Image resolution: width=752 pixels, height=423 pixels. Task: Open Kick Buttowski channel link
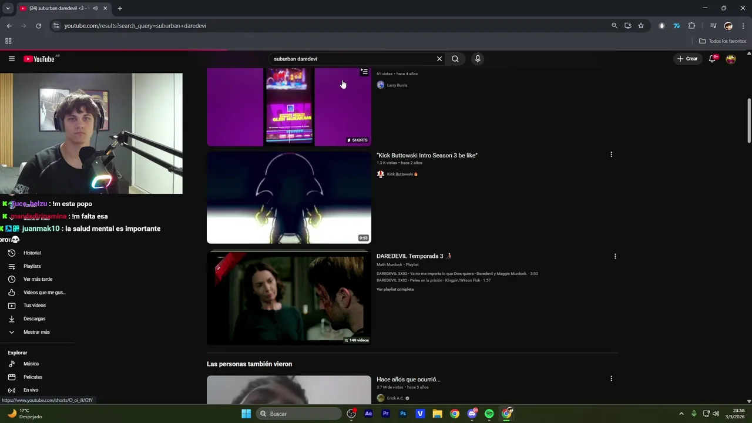click(401, 174)
